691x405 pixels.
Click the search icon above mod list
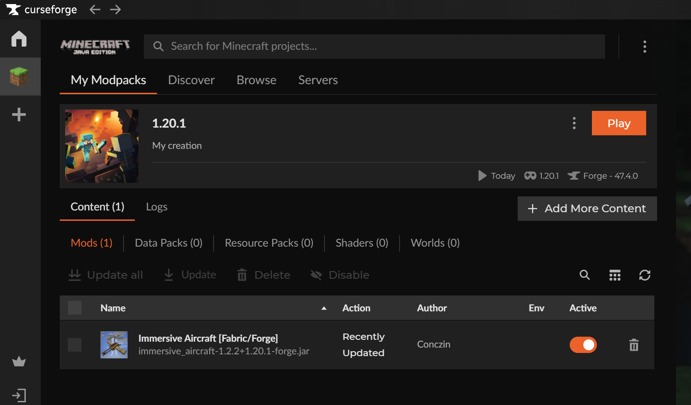585,275
